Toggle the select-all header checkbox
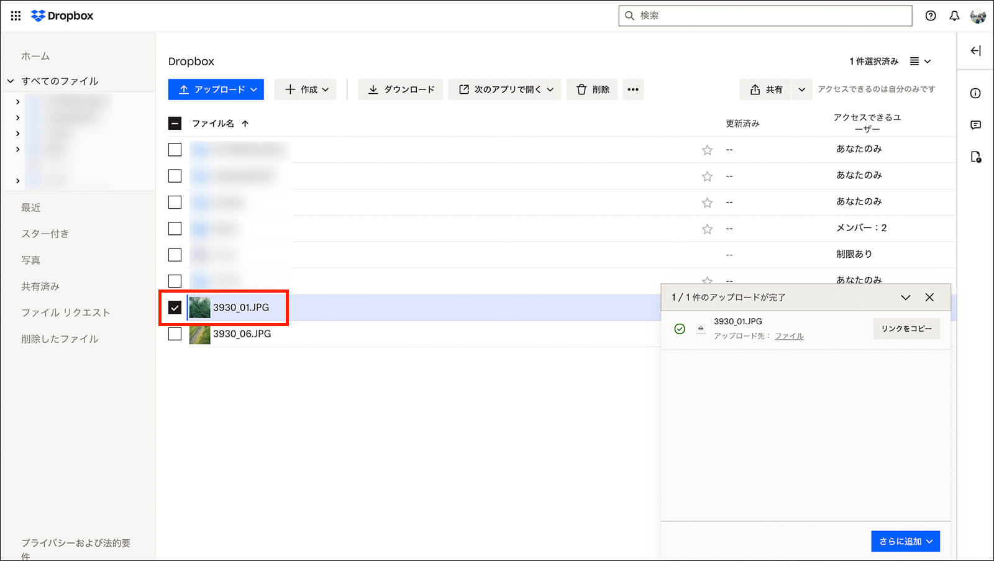994x561 pixels. [x=175, y=123]
